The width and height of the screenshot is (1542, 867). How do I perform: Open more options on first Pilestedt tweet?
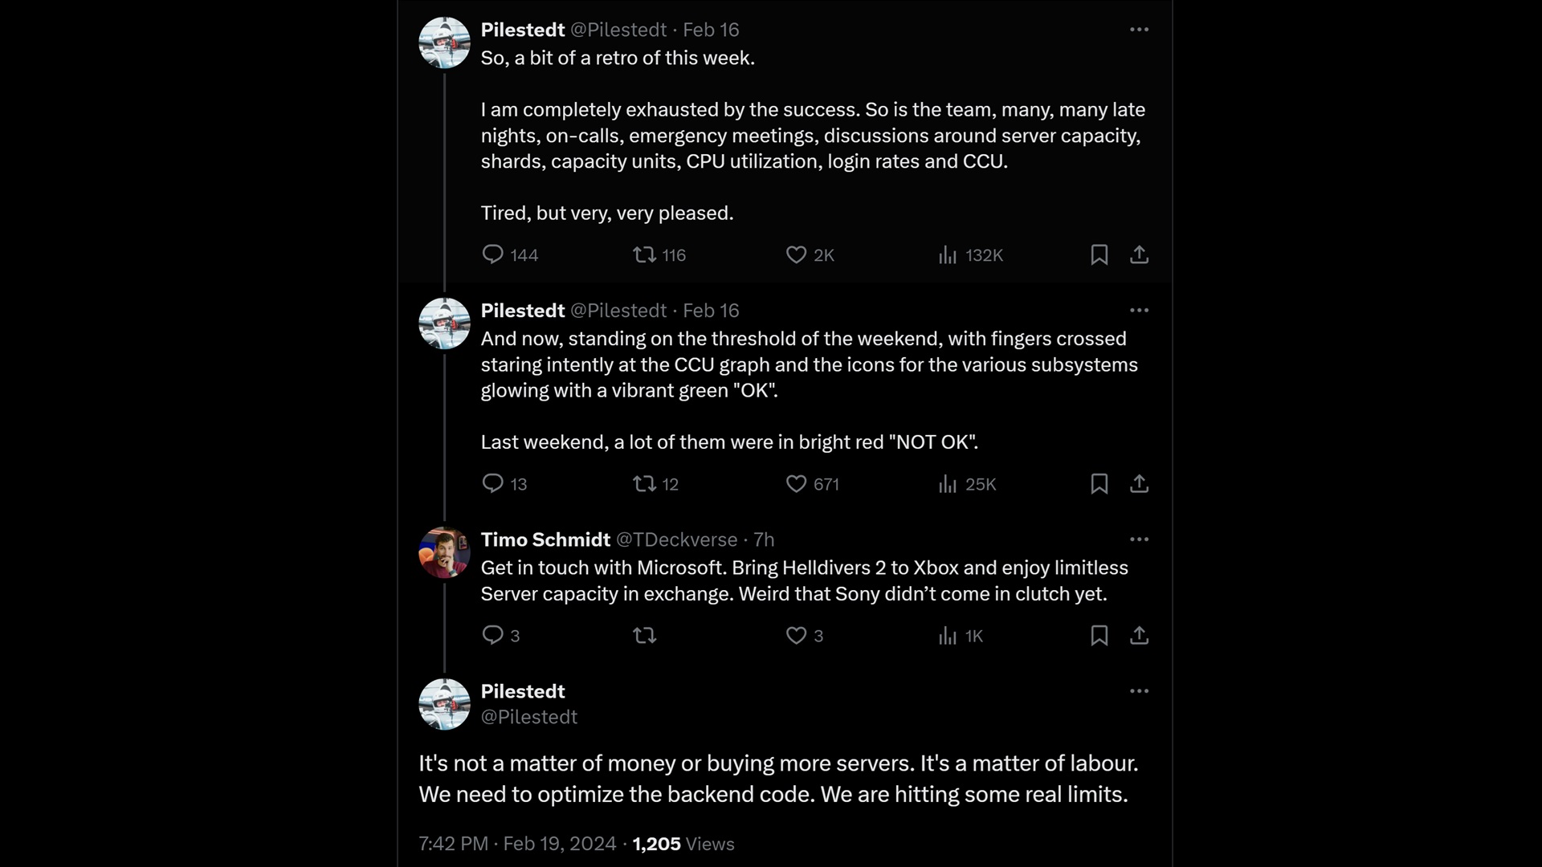pos(1139,30)
